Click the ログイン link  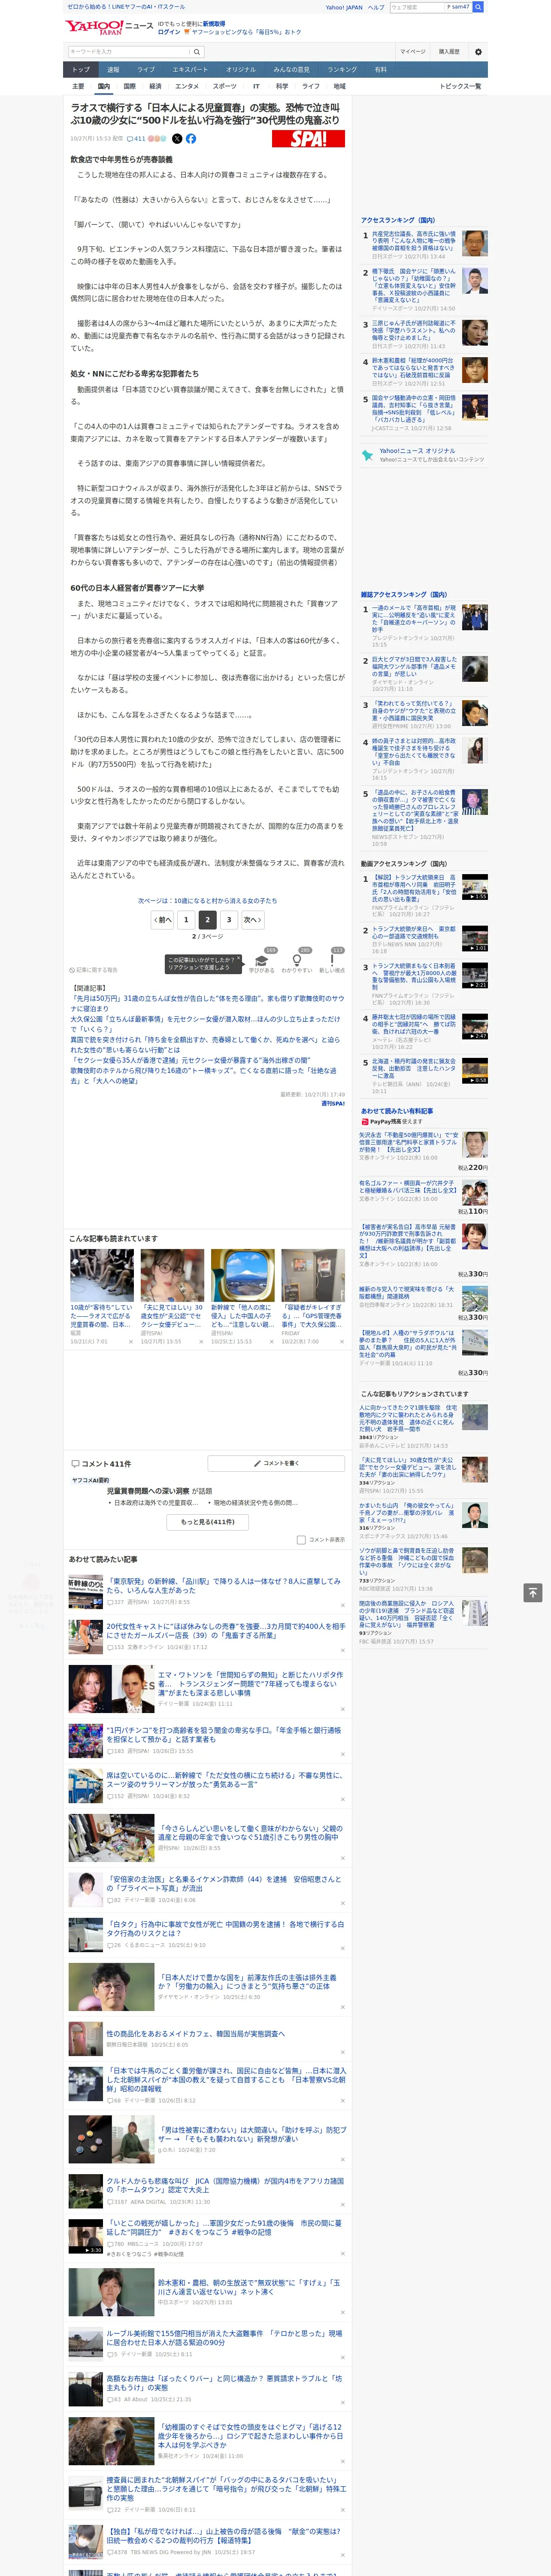pos(169,32)
